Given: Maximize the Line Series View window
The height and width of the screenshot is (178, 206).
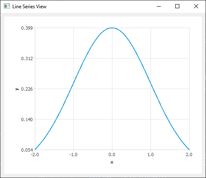Looking at the screenshot, I should [177, 6].
